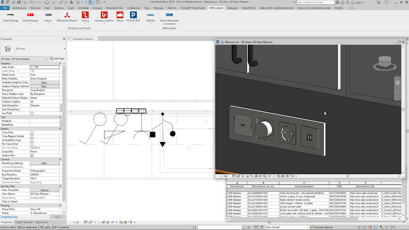Select the Floorplan Niessen view tab
Image resolution: width=409 pixels, height=230 pixels.
[83, 39]
